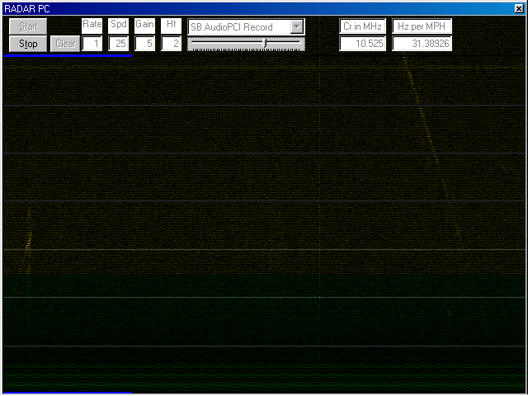Close the RADAR PC window
Image resolution: width=528 pixels, height=396 pixels.
[x=519, y=9]
